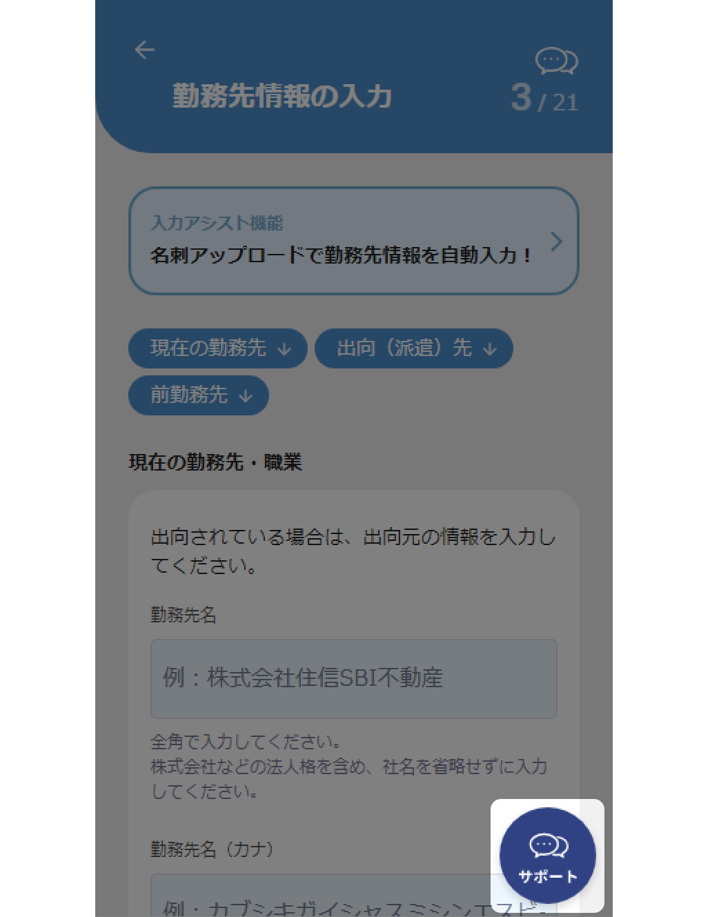The height and width of the screenshot is (917, 710).
Task: Click the 現在の勤務先・職業 section heading
Action: click(215, 462)
